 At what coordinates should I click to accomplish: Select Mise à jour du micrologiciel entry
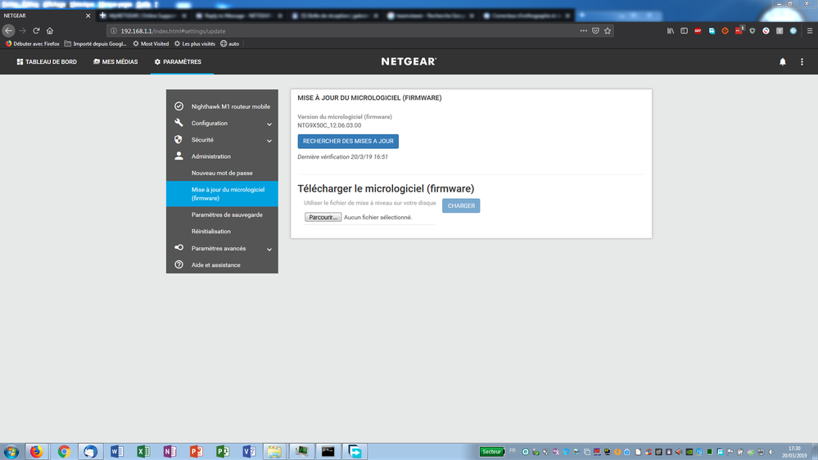[222, 193]
